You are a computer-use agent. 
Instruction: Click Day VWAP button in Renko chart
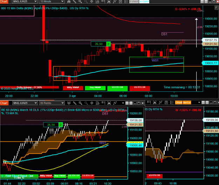(x=60, y=176)
